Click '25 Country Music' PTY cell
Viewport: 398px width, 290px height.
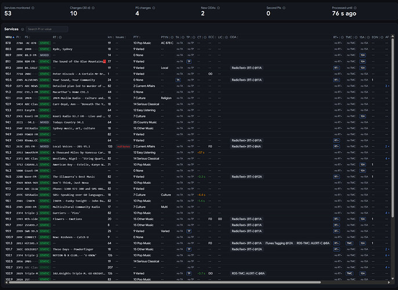145,122
